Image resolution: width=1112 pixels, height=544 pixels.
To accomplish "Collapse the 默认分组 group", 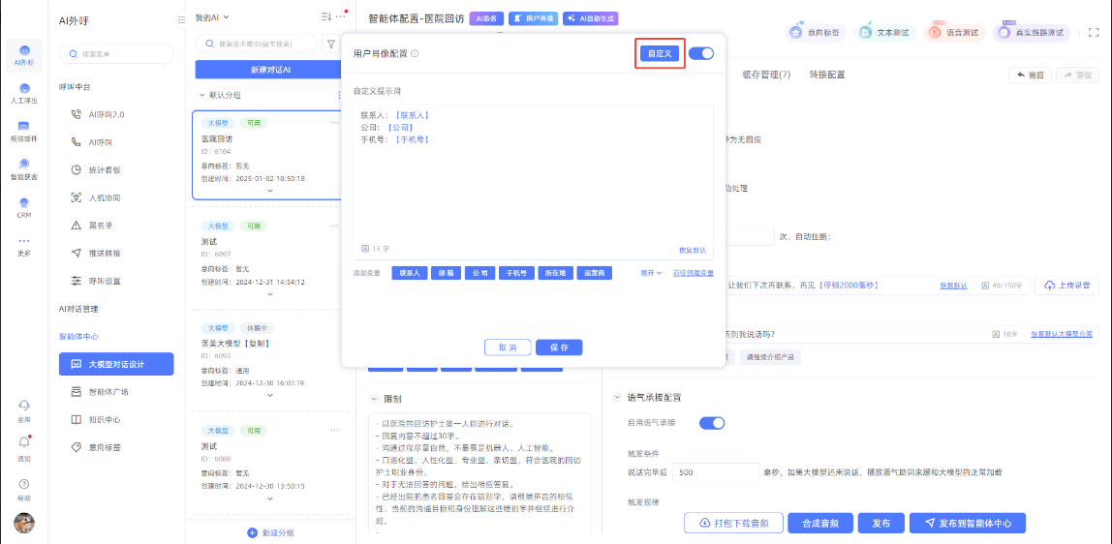I will [202, 95].
